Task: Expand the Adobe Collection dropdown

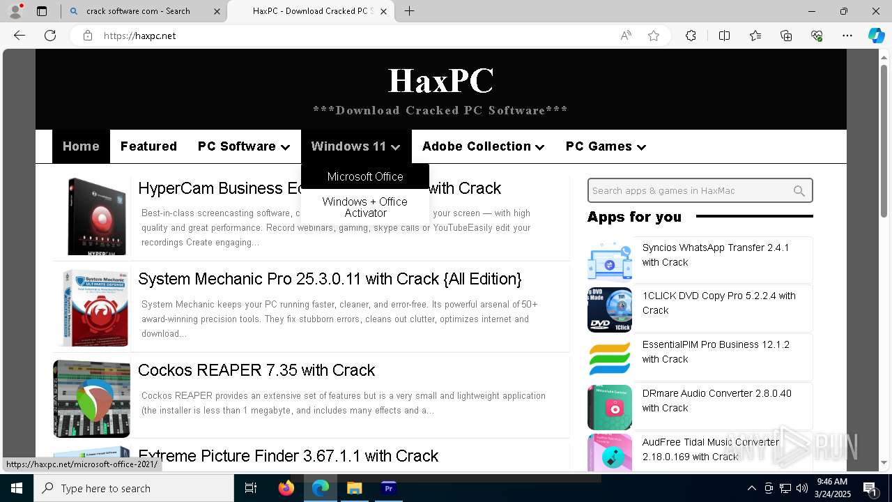Action: [484, 146]
